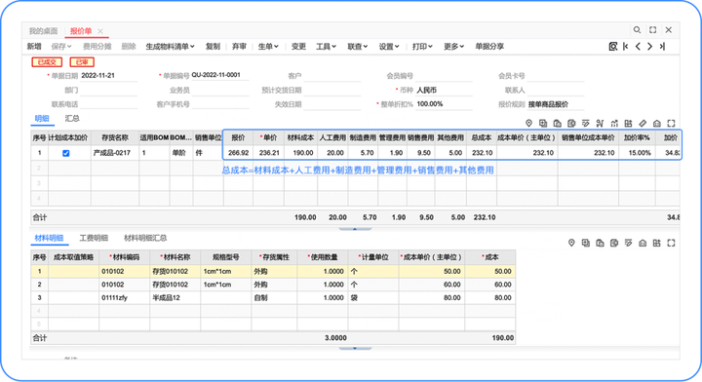Click the 费用分摊 button
Image resolution: width=702 pixels, height=382 pixels.
coord(97,47)
